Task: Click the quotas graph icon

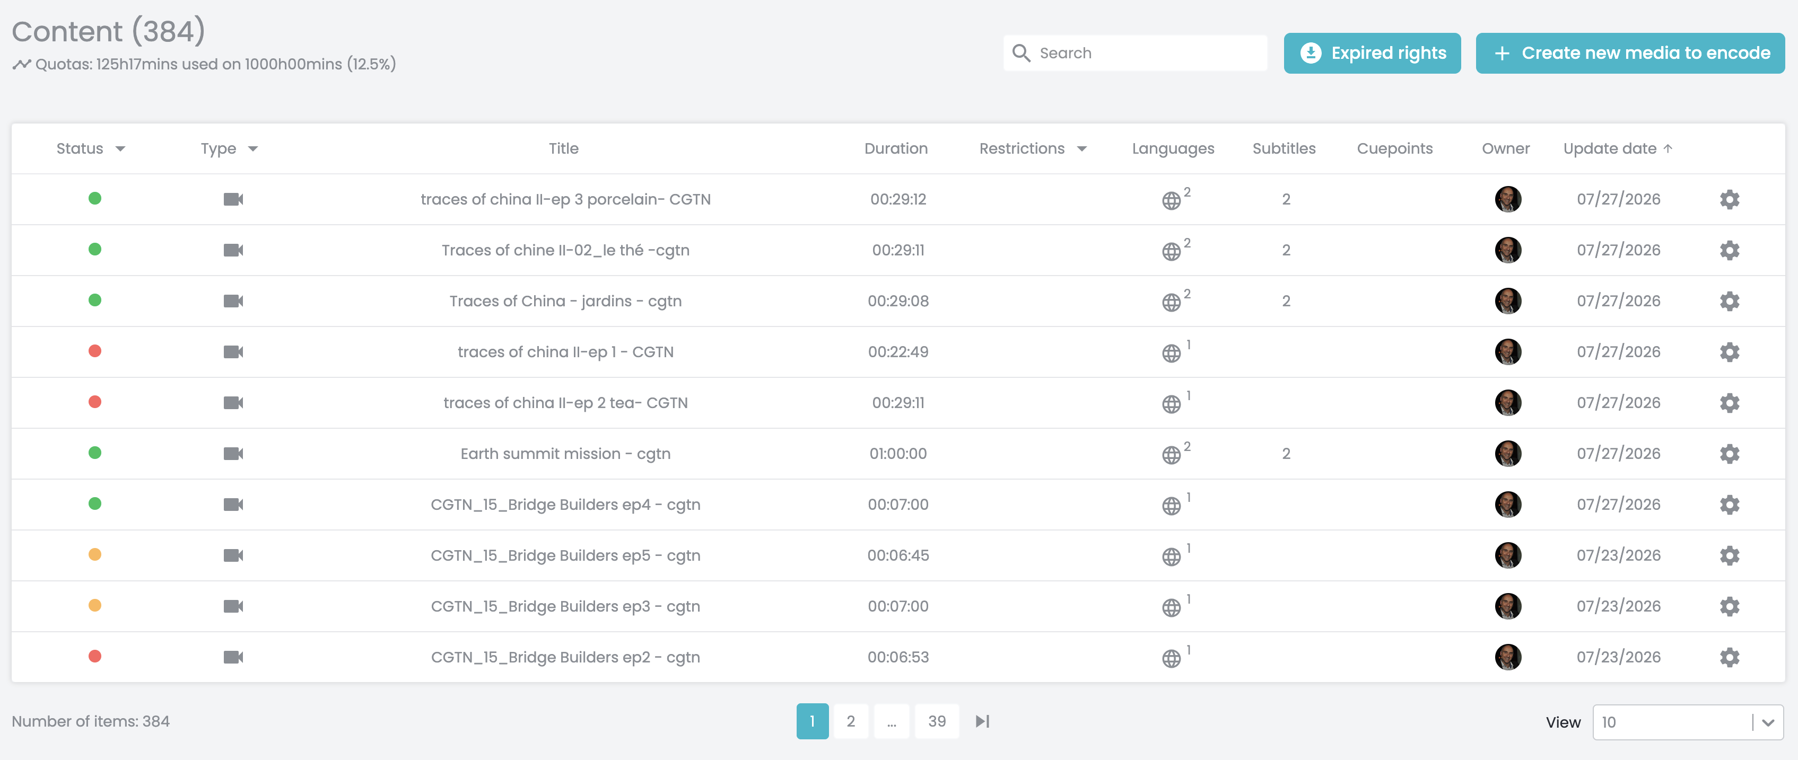Action: 22,64
